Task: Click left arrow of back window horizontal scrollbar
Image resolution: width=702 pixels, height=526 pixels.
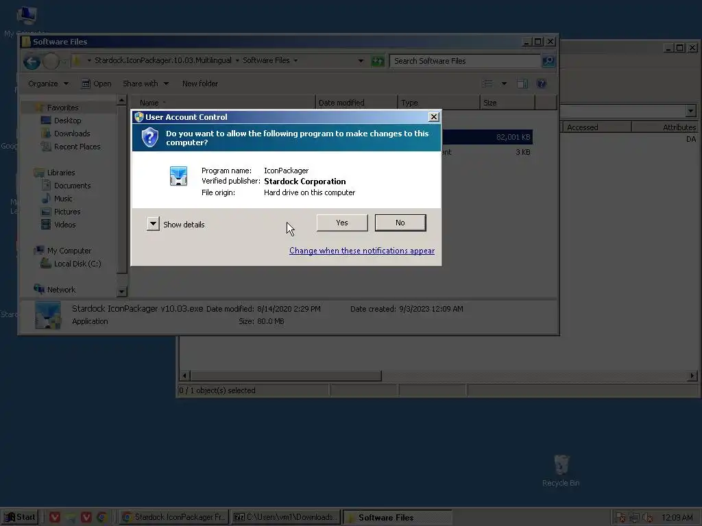Action: point(184,376)
